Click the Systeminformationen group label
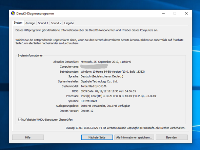Image resolution: width=200 pixels, height=150 pixels. click(31, 55)
